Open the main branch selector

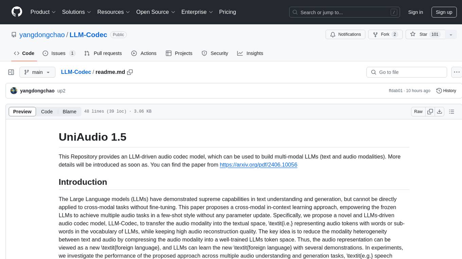pyautogui.click(x=37, y=72)
